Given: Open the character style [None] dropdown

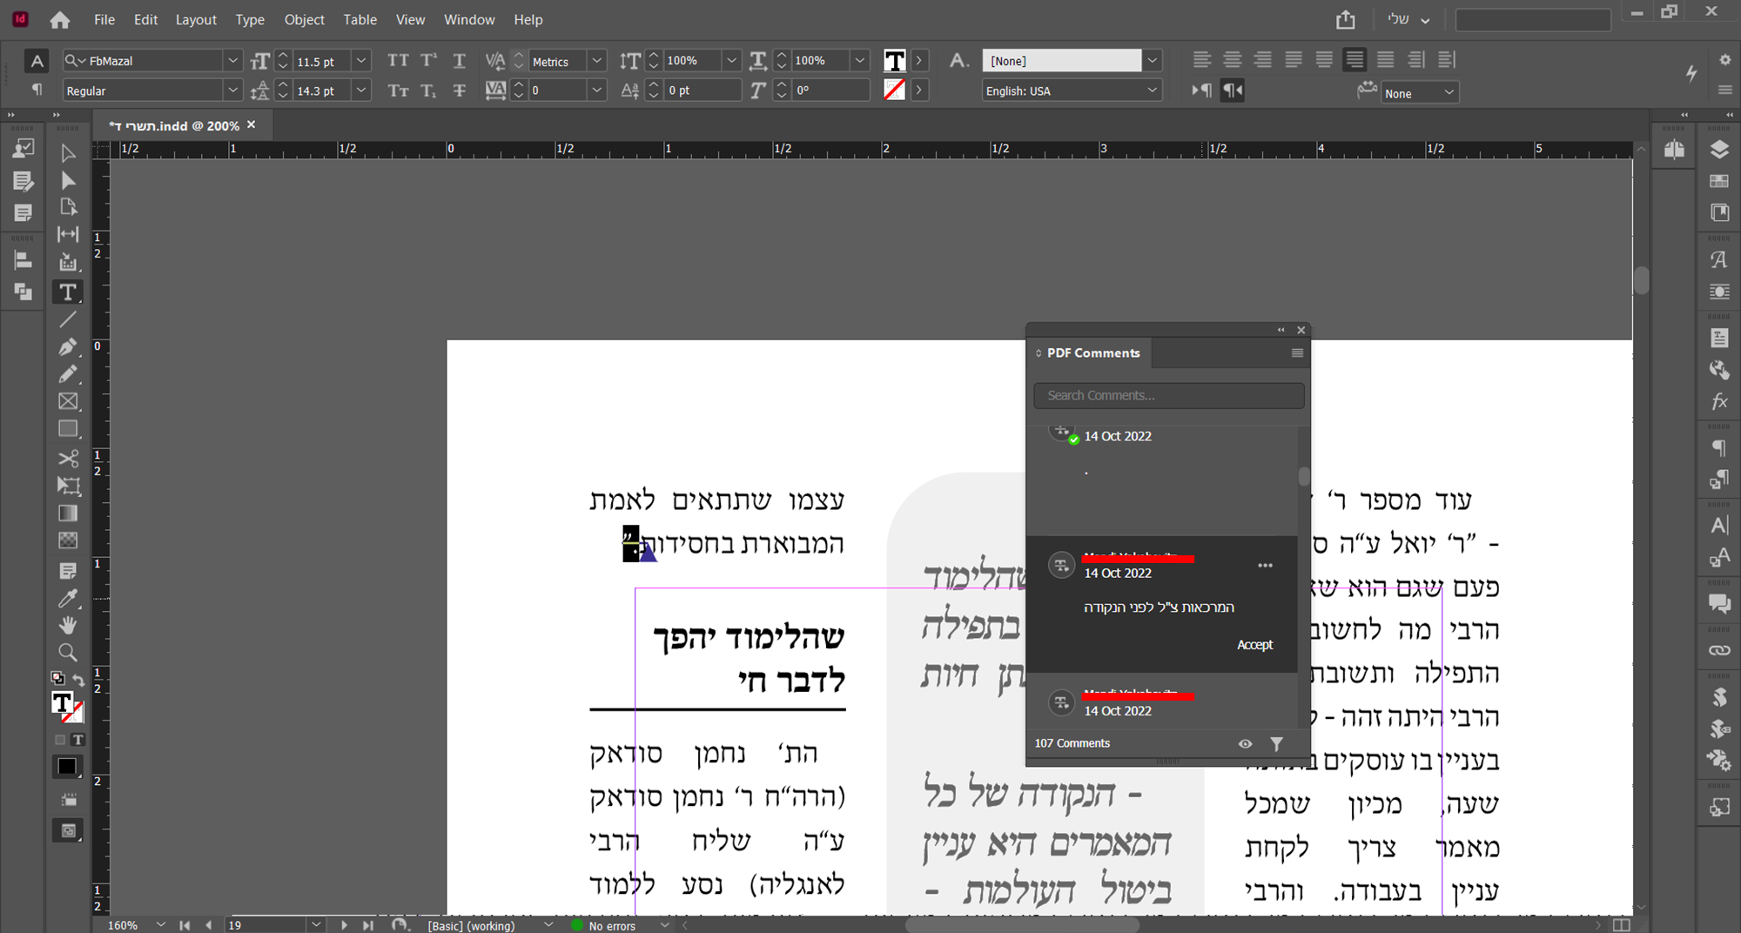Looking at the screenshot, I should (1153, 61).
